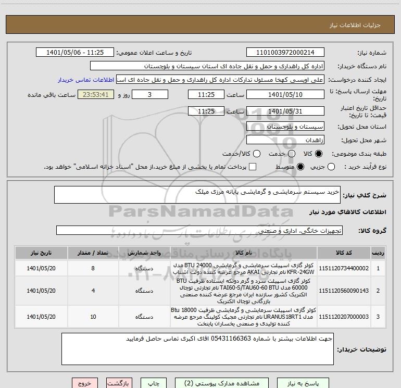
Task: Click the بازگشت back button
Action: [119, 383]
